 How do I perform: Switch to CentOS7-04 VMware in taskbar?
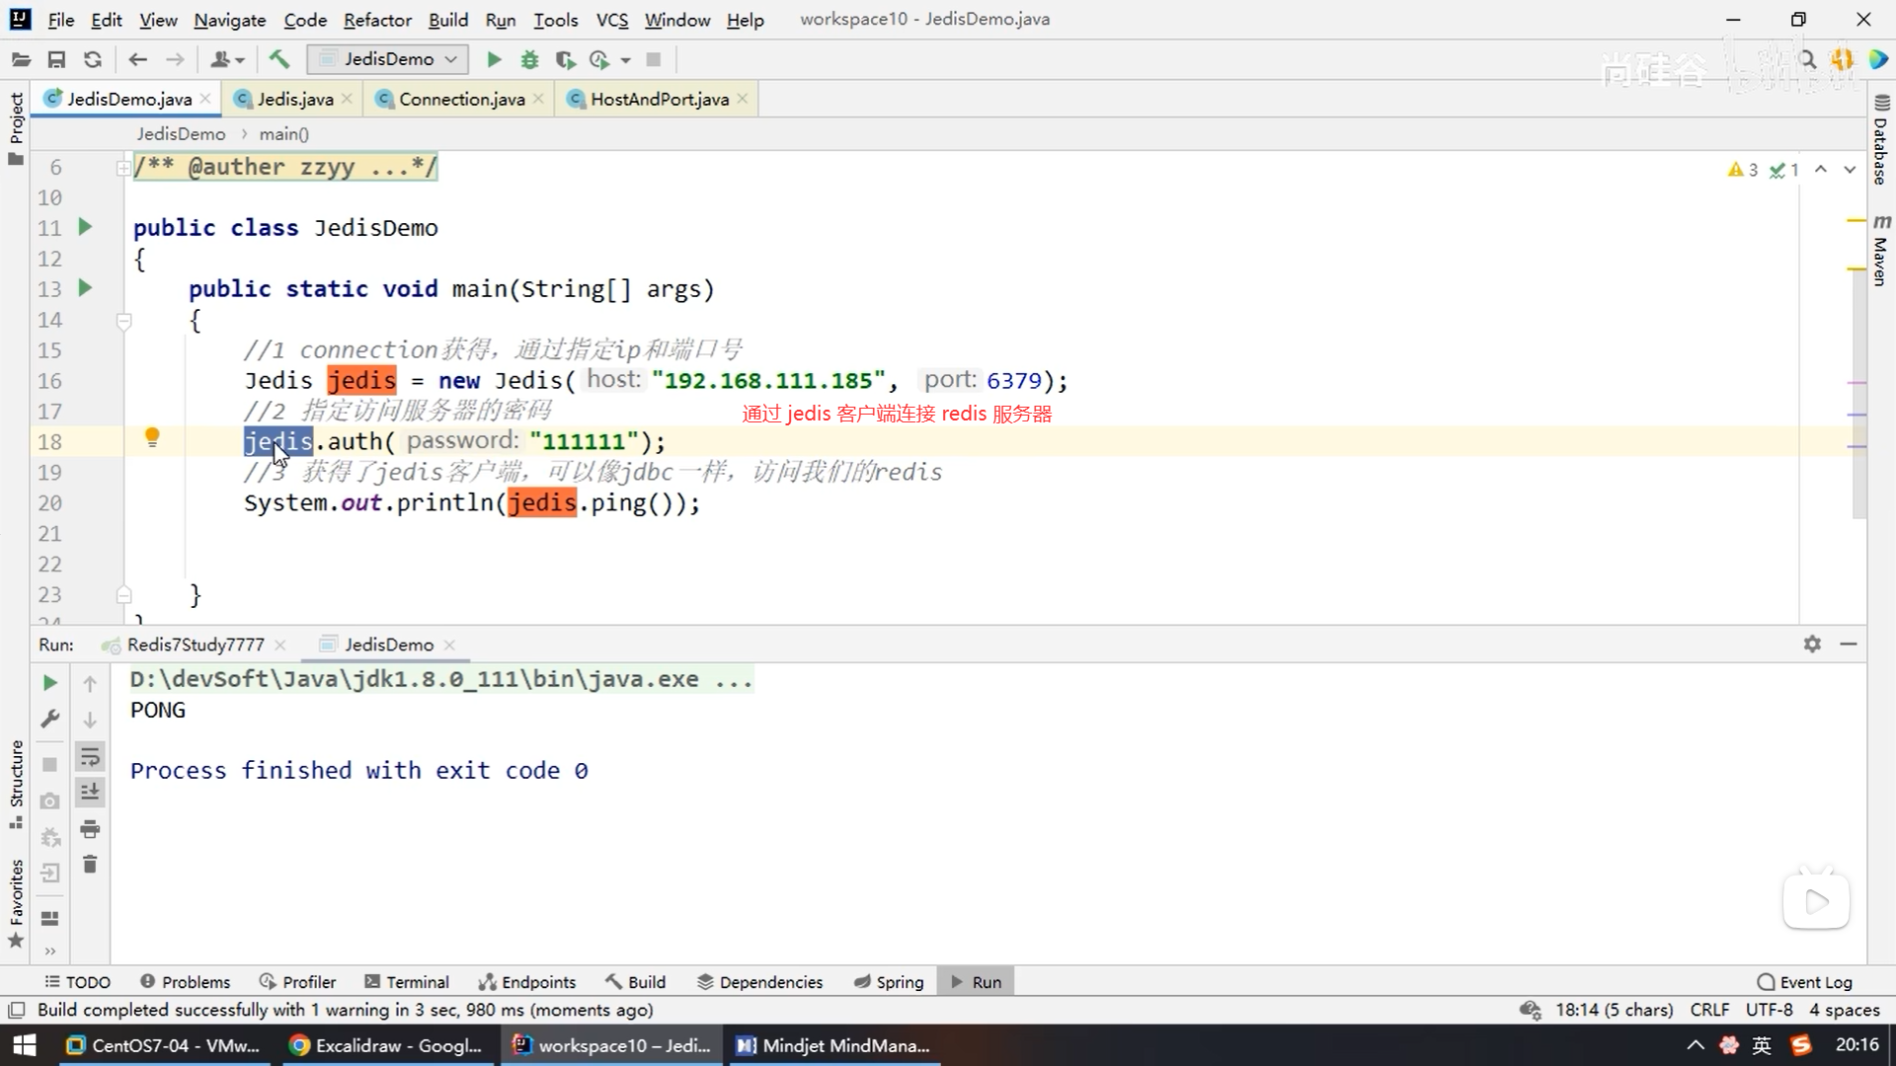(164, 1045)
